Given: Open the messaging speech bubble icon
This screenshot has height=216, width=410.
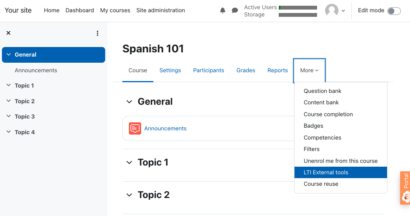Looking at the screenshot, I should coord(235,11).
